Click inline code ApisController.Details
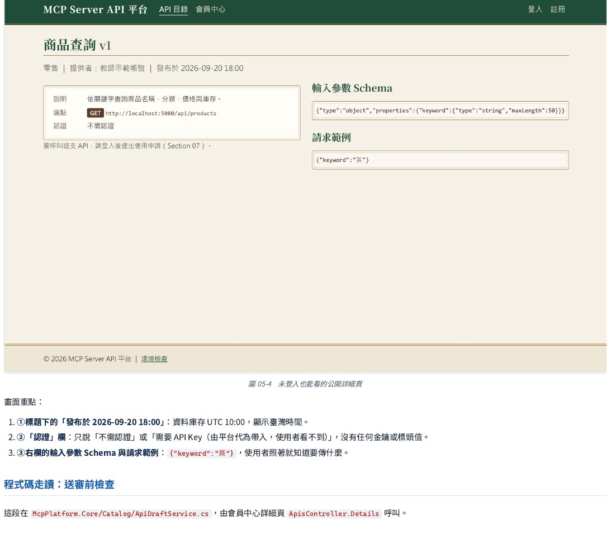The height and width of the screenshot is (549, 611). pyautogui.click(x=334, y=514)
